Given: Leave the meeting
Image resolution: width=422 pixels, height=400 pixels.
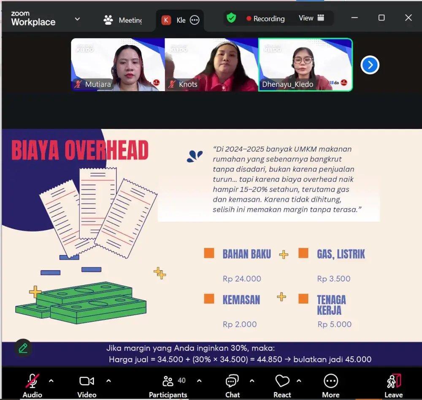Looking at the screenshot, I should (393, 386).
